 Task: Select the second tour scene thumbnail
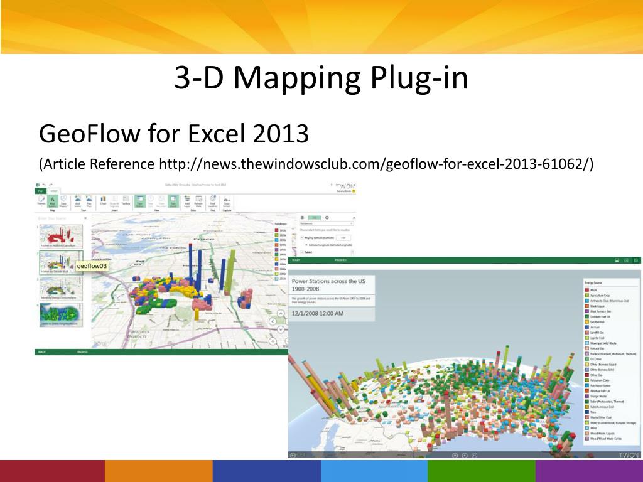coord(61,262)
